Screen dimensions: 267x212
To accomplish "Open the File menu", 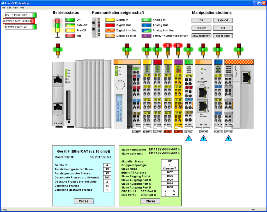I will click(x=3, y=8).
